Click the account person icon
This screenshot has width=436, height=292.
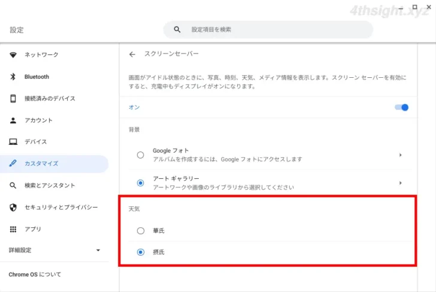tap(13, 120)
